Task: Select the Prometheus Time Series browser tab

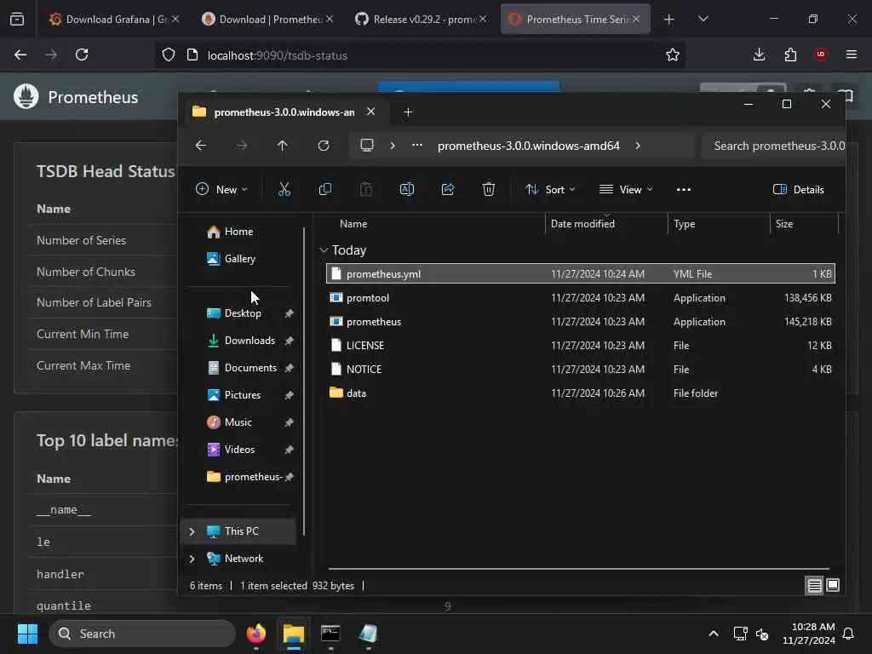Action: coord(575,20)
